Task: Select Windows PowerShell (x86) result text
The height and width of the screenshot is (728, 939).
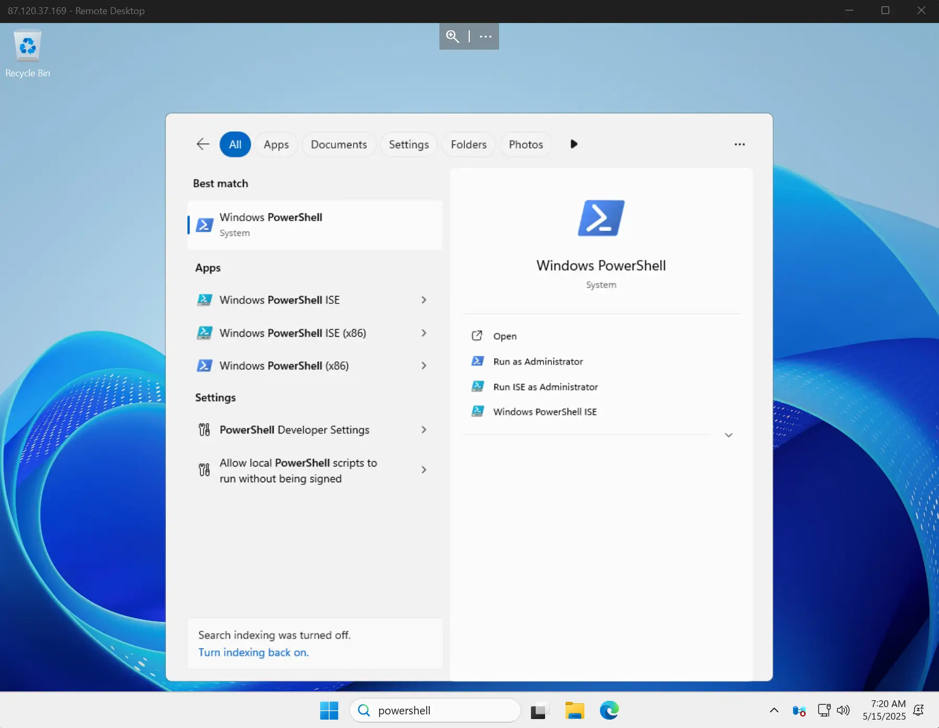Action: (284, 366)
